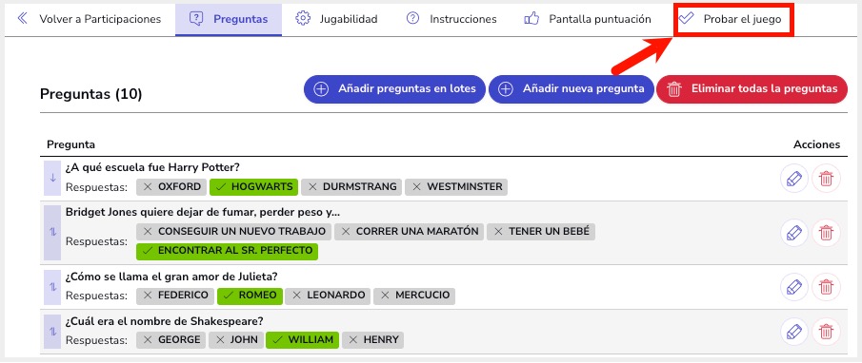This screenshot has height=363, width=862.
Task: Switch to the Jugabilidad tab
Action: [336, 19]
